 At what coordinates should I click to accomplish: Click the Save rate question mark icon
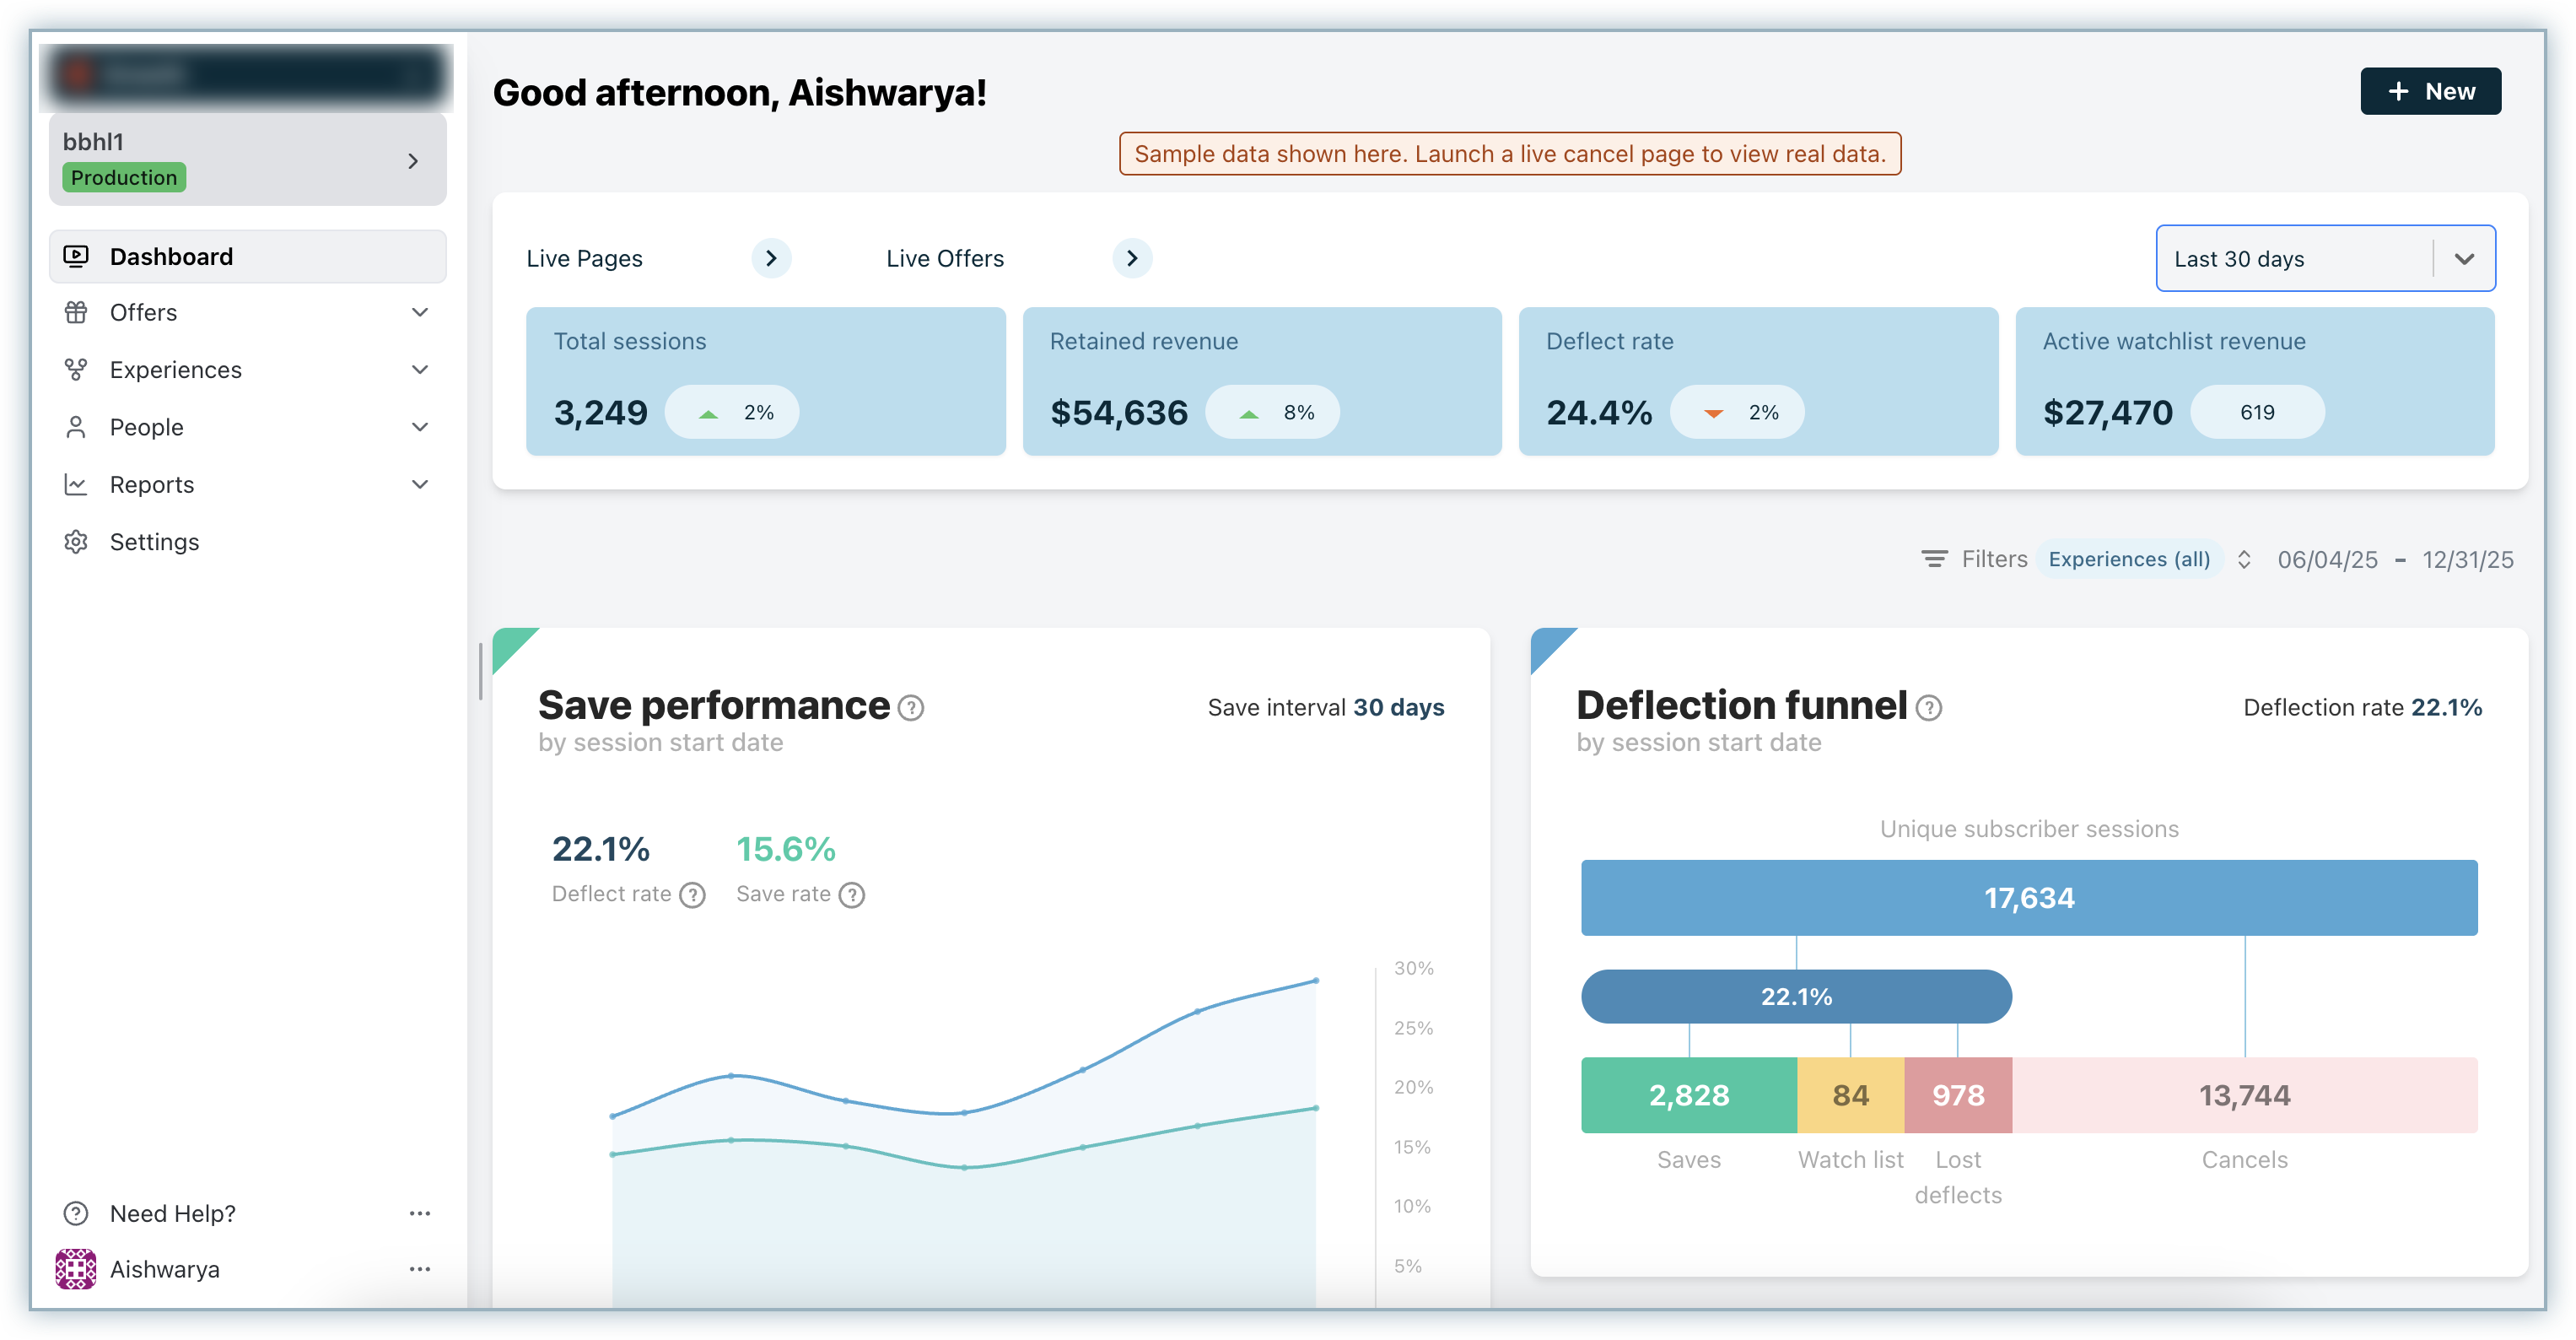pos(851,894)
